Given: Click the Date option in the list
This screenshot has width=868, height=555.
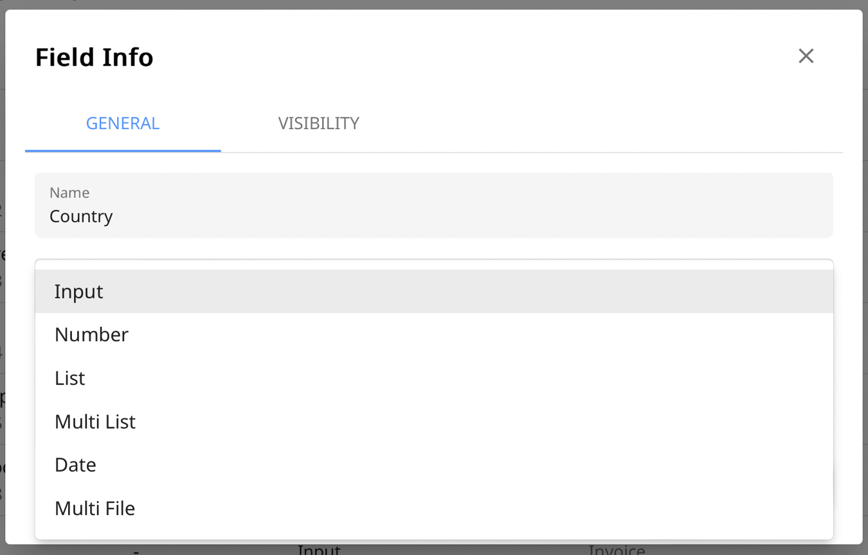Looking at the screenshot, I should point(75,464).
